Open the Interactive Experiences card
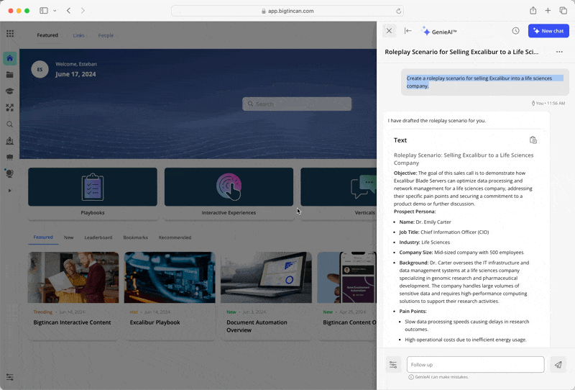 point(229,192)
